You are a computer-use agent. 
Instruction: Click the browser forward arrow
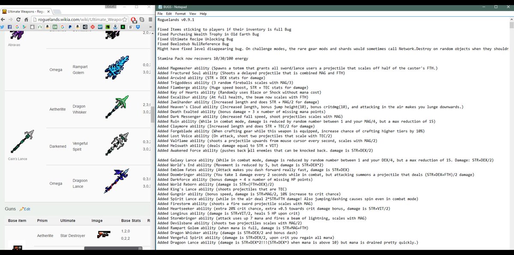[x=10, y=20]
